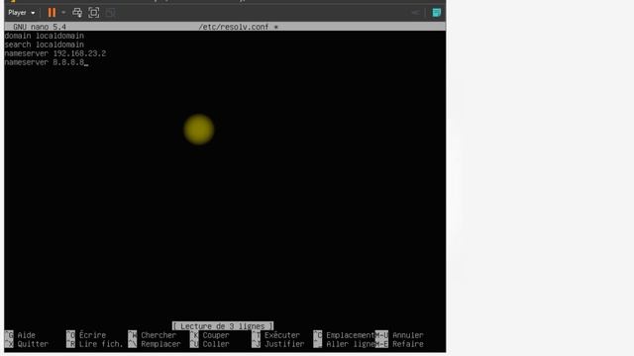
Task: Click the "Lecture de 3 lignes" status message
Action: (223, 326)
